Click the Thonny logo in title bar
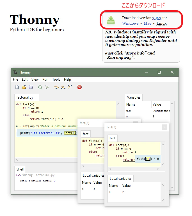 point(15,72)
